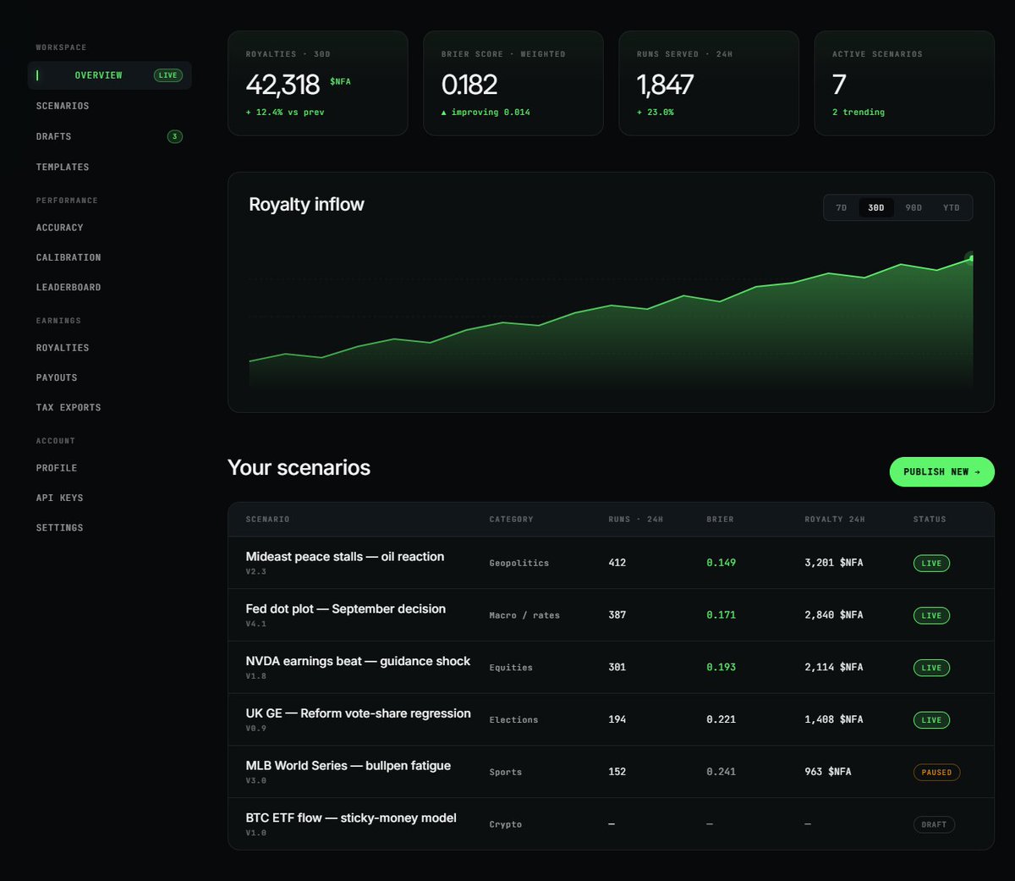The height and width of the screenshot is (881, 1015).
Task: Click the Drafts count badge showing 3
Action: (x=175, y=136)
